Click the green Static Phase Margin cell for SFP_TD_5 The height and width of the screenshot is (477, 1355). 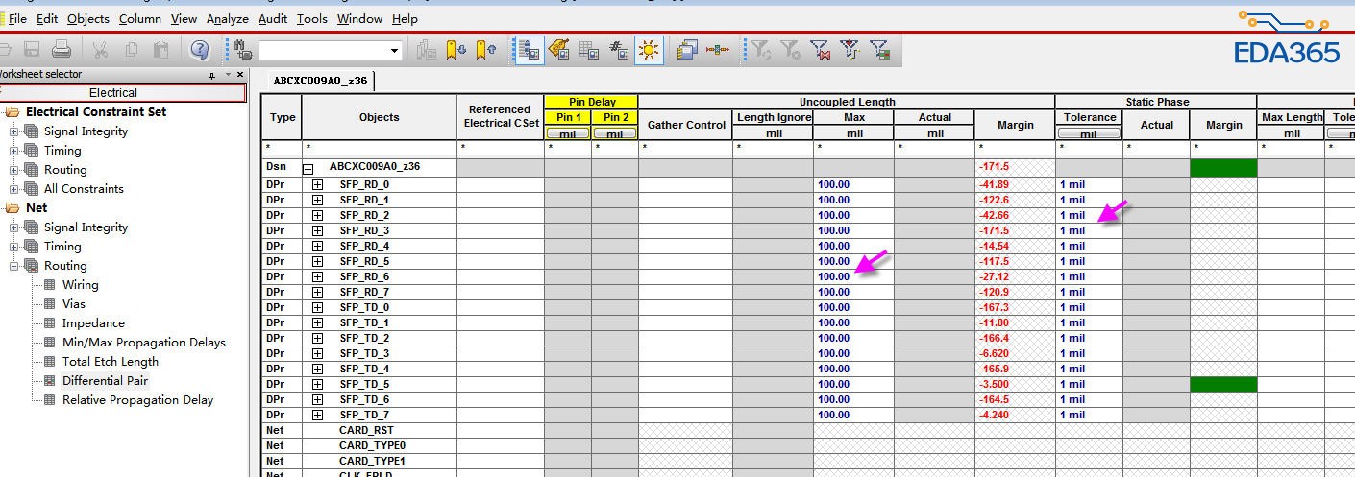click(1223, 384)
